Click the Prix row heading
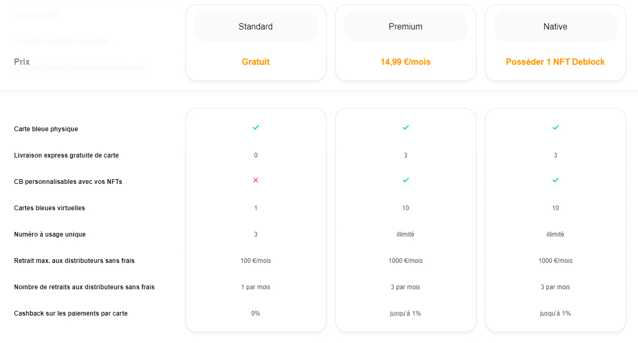 (x=22, y=62)
